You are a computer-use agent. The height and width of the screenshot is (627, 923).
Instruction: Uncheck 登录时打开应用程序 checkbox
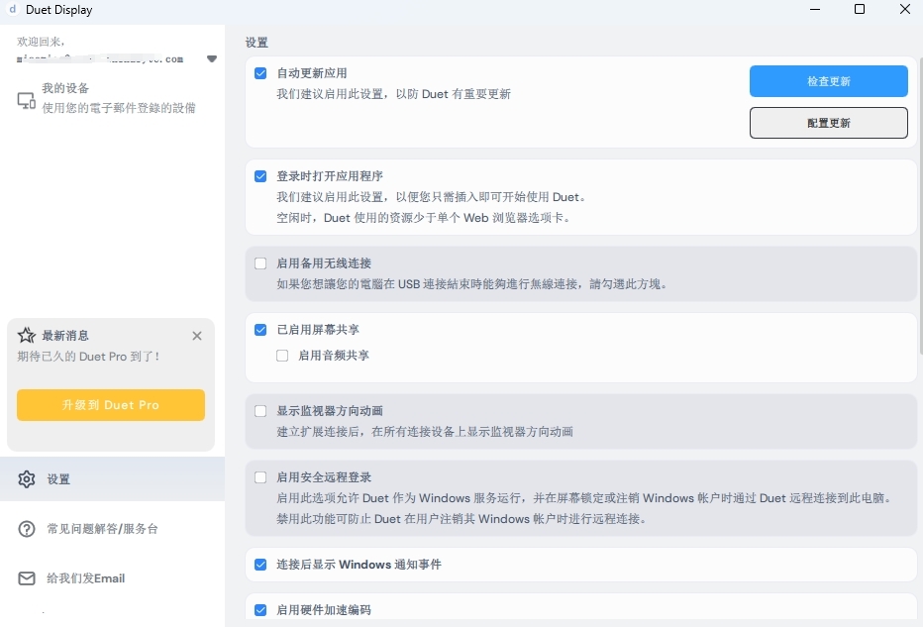click(260, 176)
